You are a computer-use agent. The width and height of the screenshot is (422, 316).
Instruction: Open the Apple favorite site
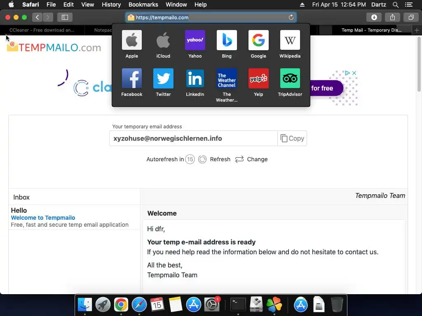tap(131, 44)
